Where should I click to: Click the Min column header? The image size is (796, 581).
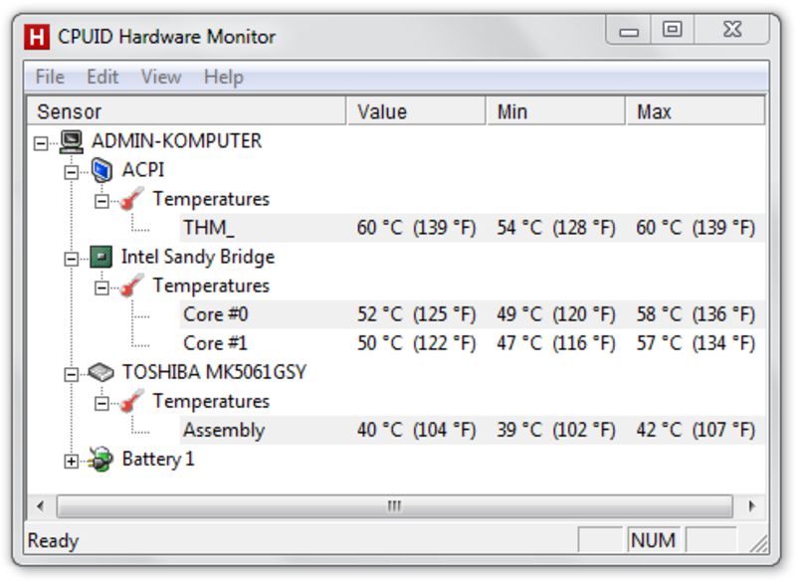pyautogui.click(x=556, y=111)
